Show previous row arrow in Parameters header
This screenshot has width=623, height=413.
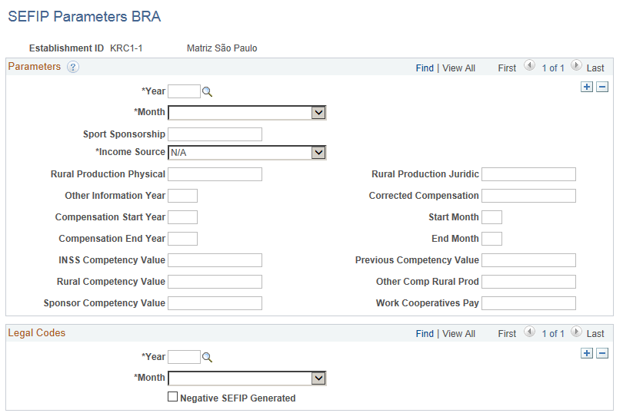tap(529, 65)
